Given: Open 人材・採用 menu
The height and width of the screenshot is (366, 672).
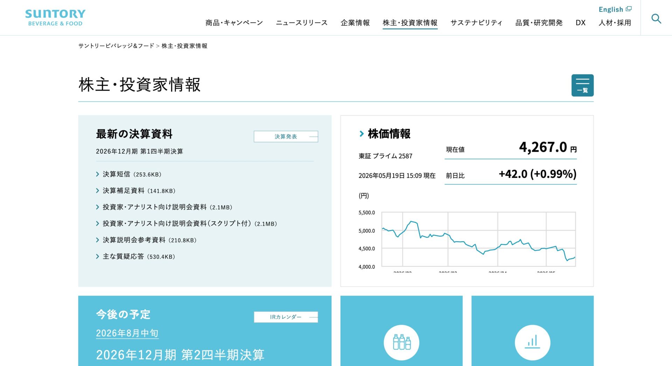Looking at the screenshot, I should pyautogui.click(x=615, y=23).
